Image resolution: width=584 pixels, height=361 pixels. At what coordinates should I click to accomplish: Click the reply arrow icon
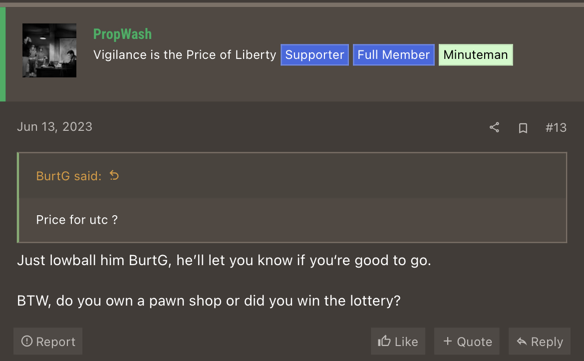tap(522, 341)
